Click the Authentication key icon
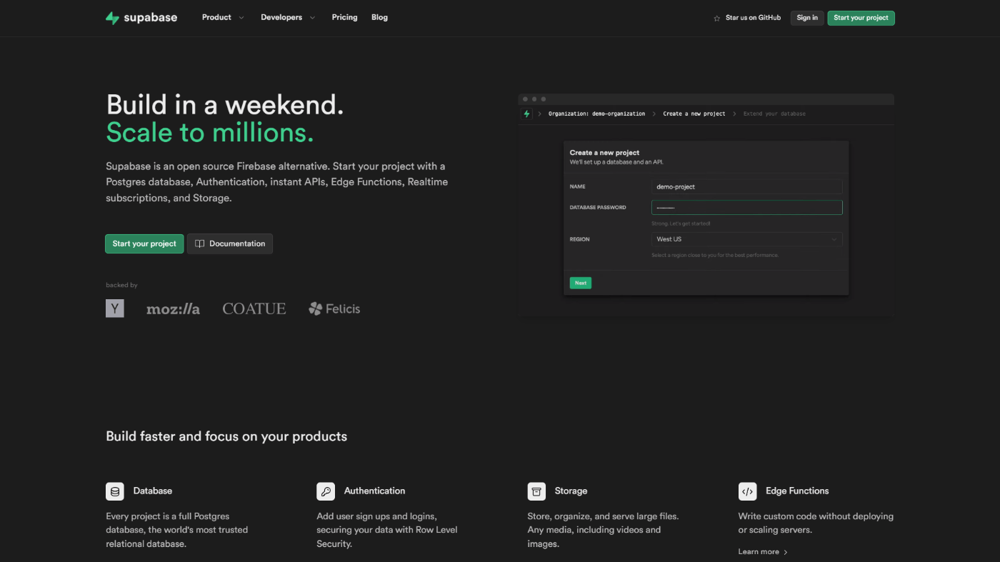 point(326,491)
